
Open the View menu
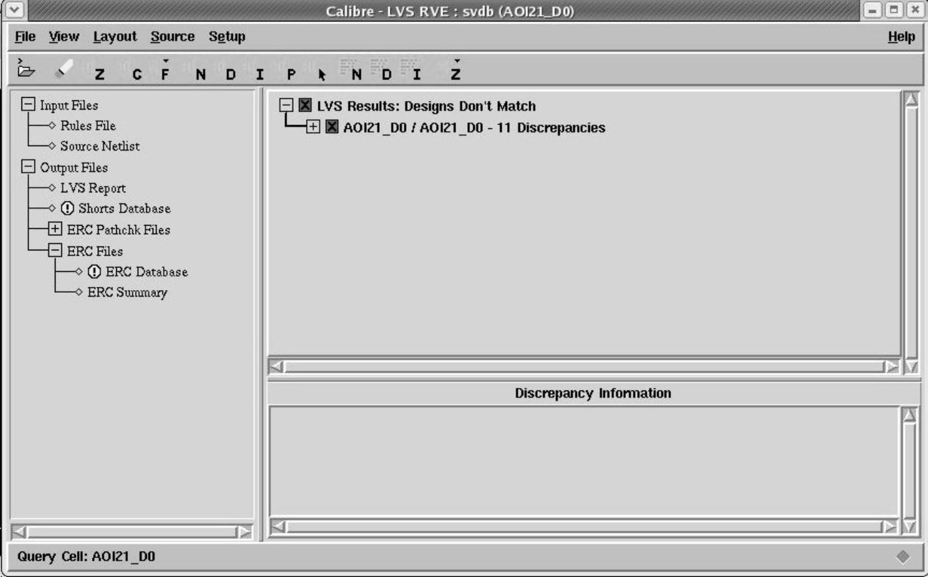[64, 37]
